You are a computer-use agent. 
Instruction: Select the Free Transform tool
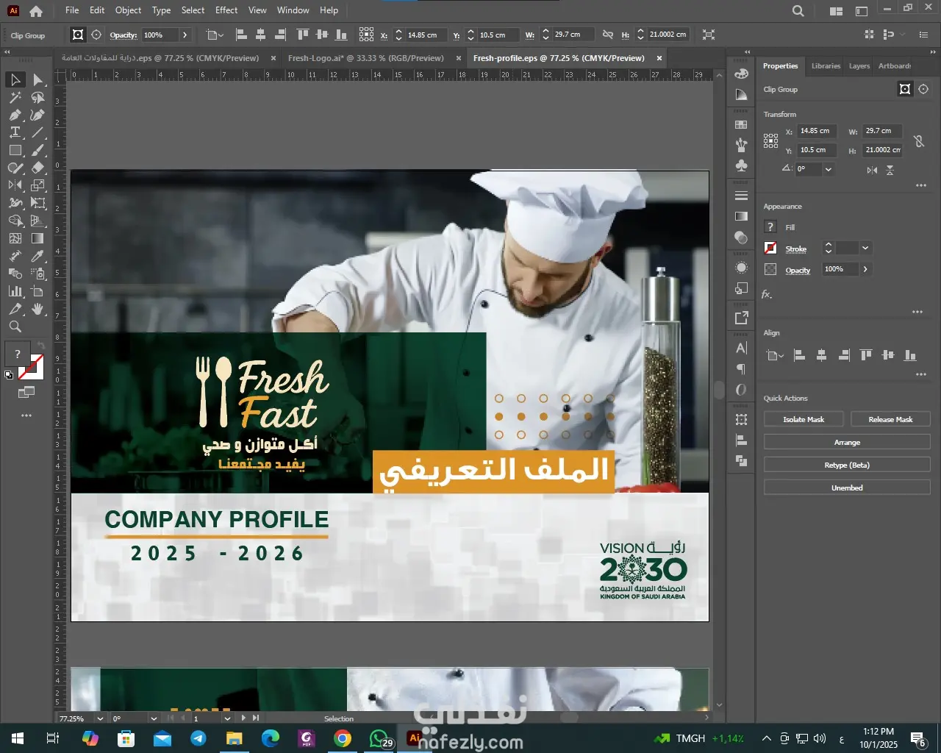(38, 203)
